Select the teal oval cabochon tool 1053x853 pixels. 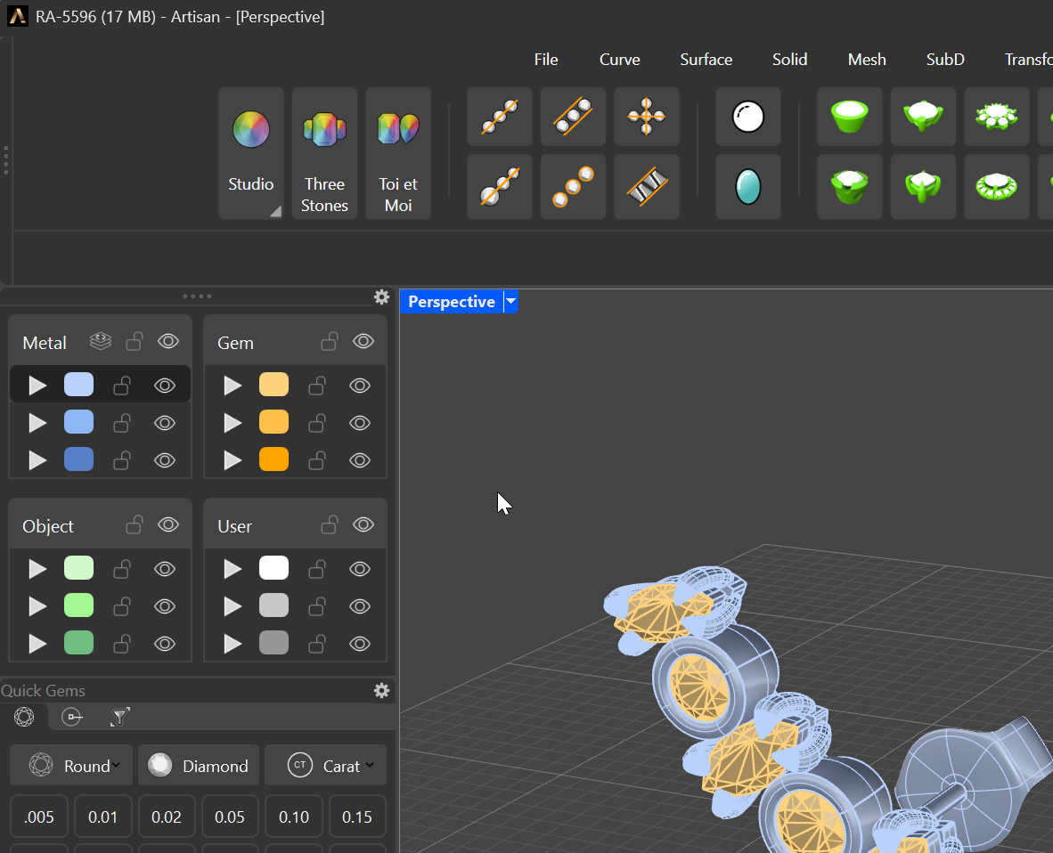coord(748,187)
